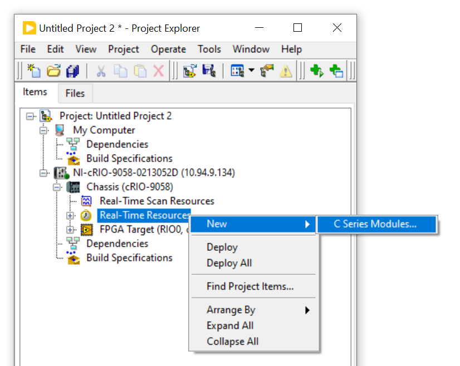Image resolution: width=460 pixels, height=366 pixels.
Task: Click the green plus Add Target icon
Action: pyautogui.click(x=336, y=71)
